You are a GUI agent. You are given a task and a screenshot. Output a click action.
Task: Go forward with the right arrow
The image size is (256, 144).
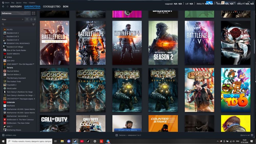pyautogui.click(x=7, y=7)
